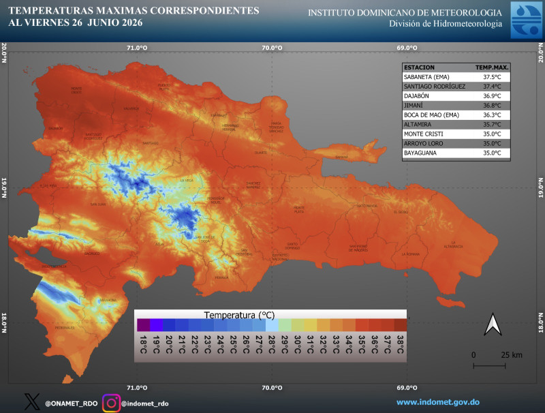545x413 pixels.
Task: Select the 31°C yellow legend swatch
Action: [x=311, y=324]
